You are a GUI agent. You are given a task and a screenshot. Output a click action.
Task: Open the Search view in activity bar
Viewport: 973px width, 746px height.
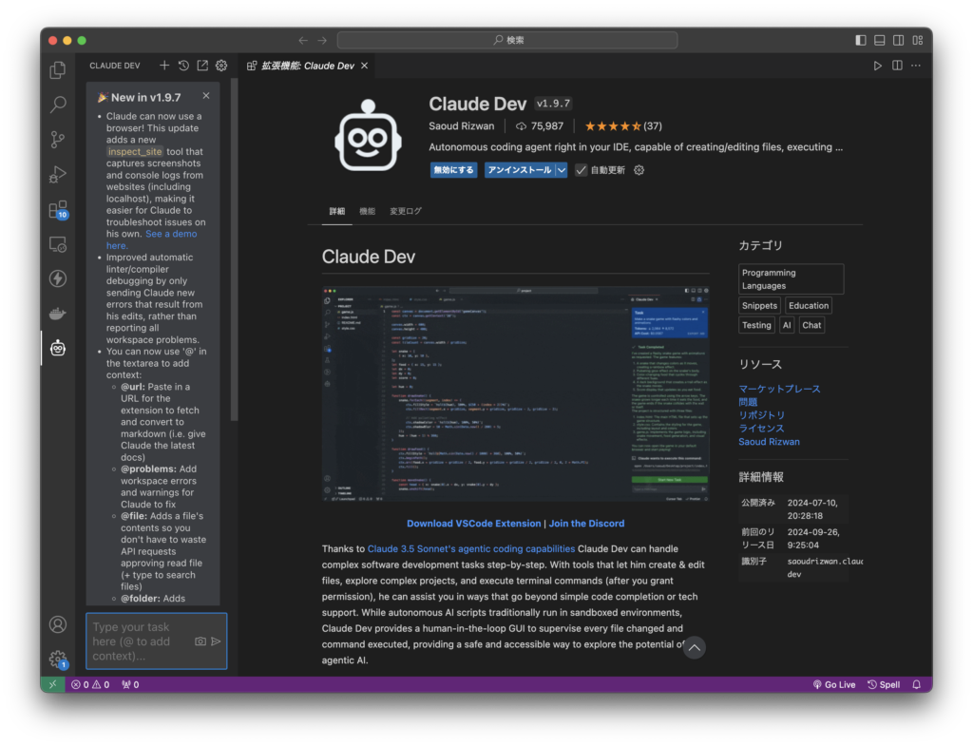(x=58, y=105)
